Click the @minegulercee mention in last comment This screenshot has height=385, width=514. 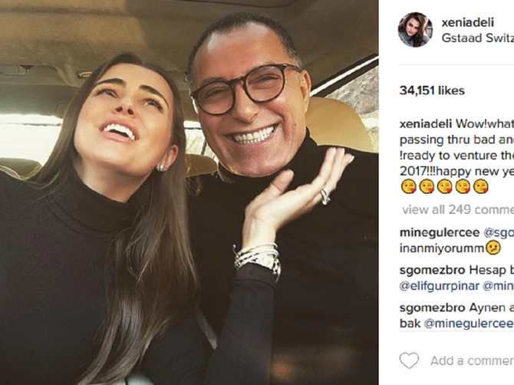point(467,323)
